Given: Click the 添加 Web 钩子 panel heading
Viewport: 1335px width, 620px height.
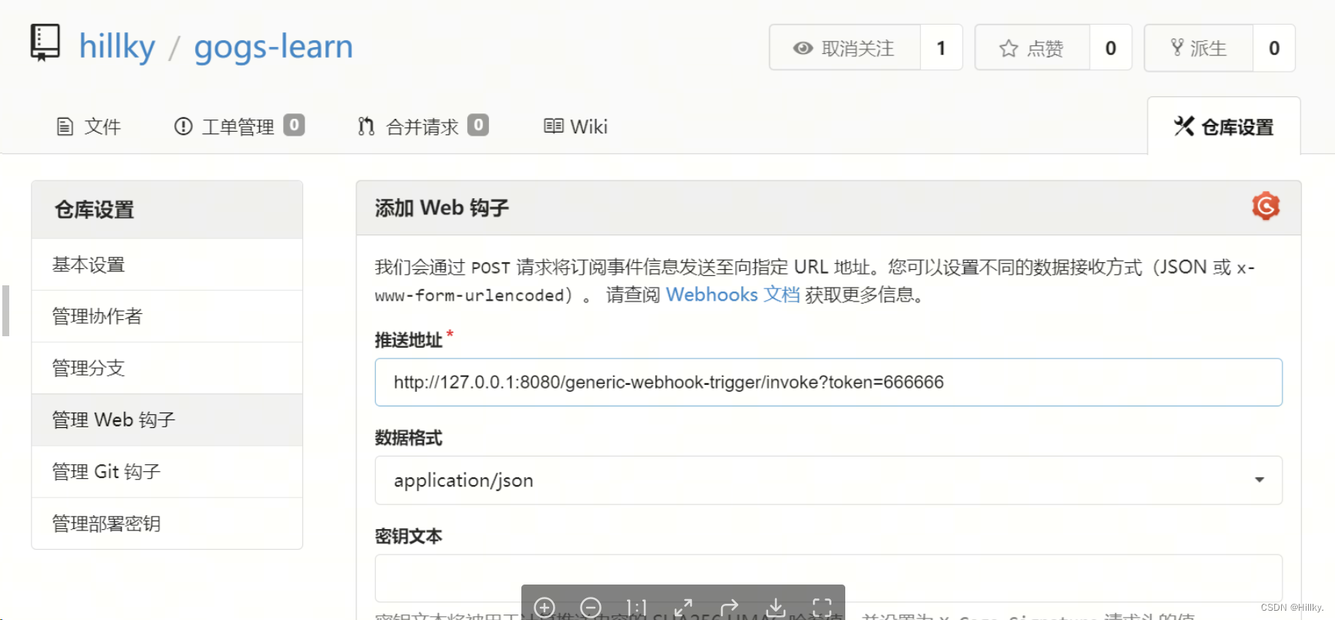Looking at the screenshot, I should point(442,207).
